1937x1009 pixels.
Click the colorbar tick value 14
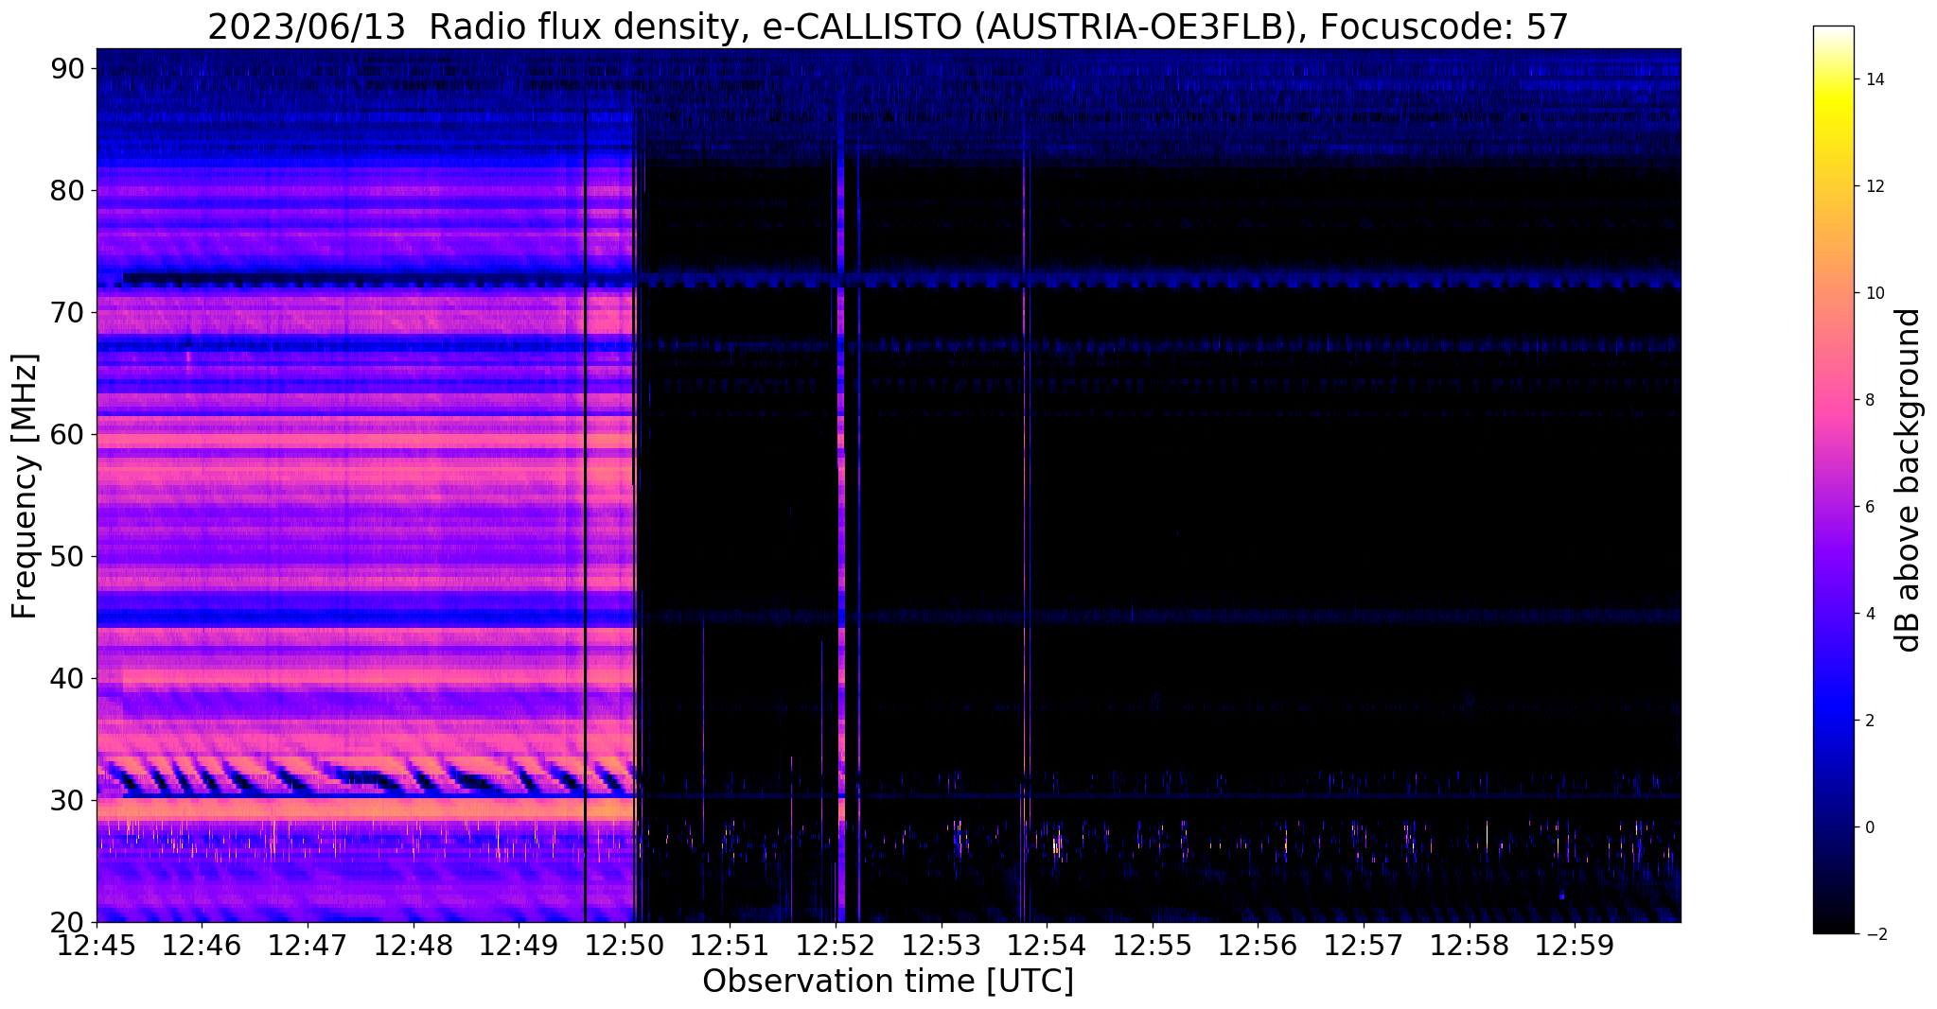[x=1874, y=79]
